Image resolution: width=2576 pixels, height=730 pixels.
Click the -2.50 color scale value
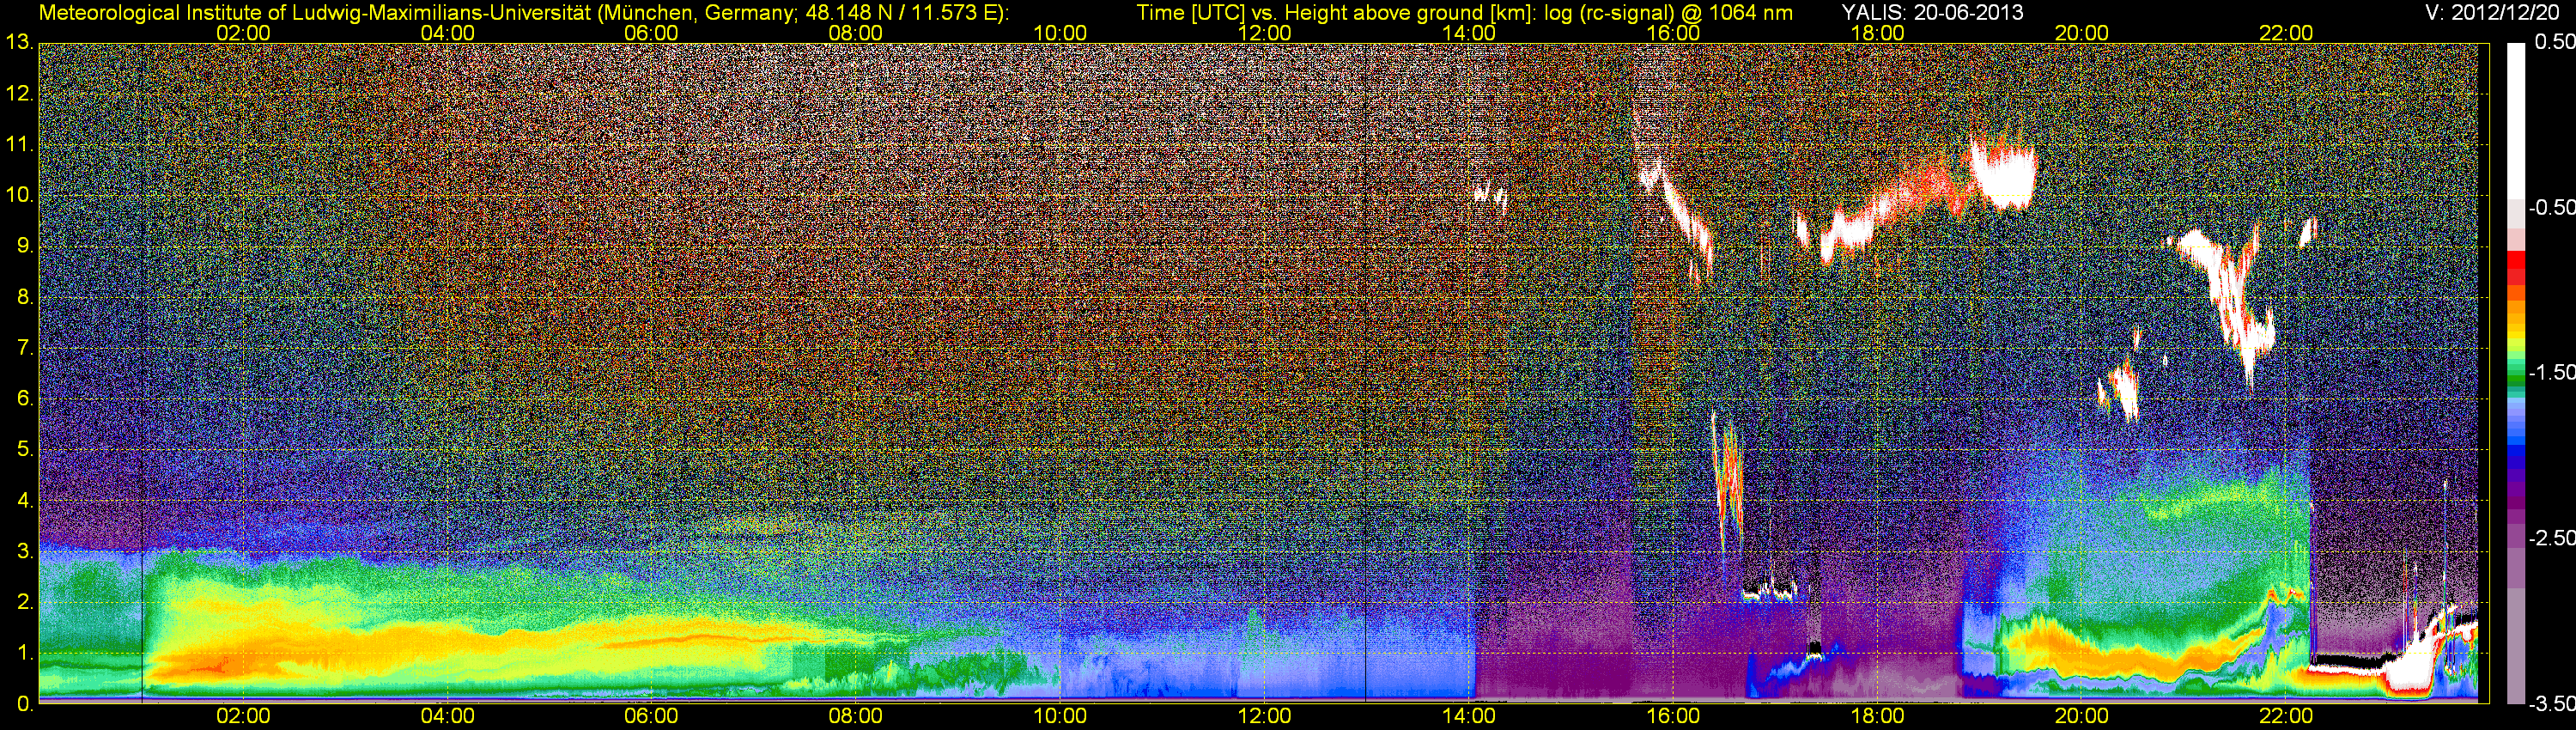(x=2551, y=538)
